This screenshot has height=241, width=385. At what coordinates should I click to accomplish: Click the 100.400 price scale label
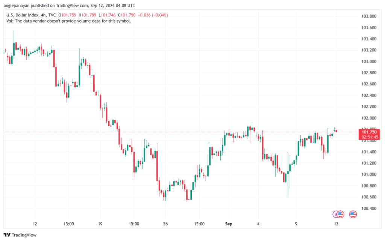pos(369,208)
